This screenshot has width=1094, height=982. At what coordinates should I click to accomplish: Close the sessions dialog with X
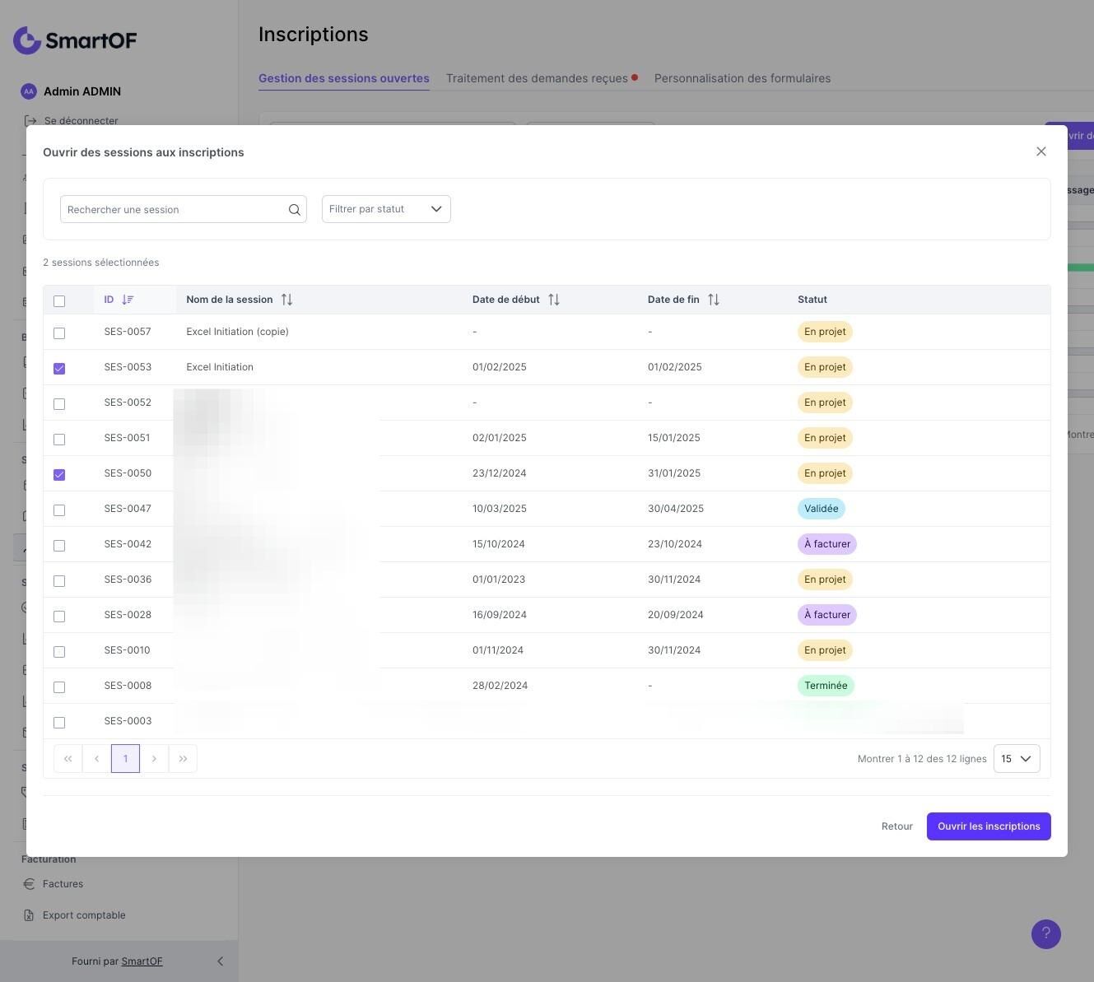pyautogui.click(x=1041, y=151)
